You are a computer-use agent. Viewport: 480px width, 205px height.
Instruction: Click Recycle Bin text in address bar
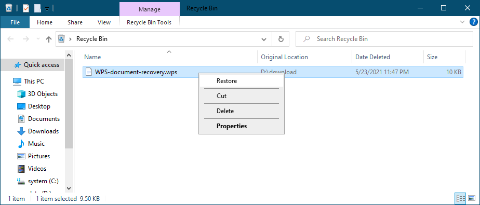pyautogui.click(x=92, y=39)
